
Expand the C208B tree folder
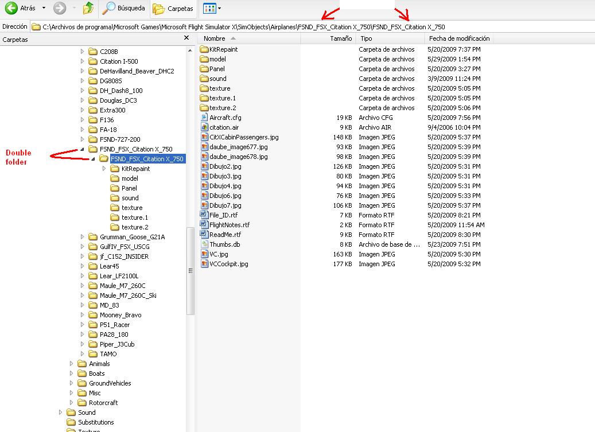[x=83, y=51]
